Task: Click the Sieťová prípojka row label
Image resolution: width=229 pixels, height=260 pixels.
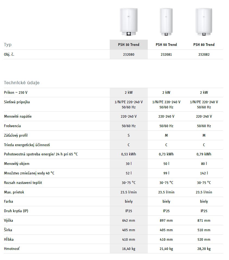Action: coord(17,102)
